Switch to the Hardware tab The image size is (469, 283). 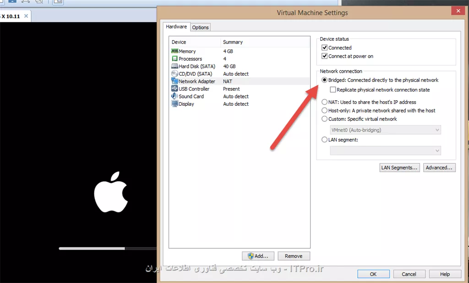[176, 27]
